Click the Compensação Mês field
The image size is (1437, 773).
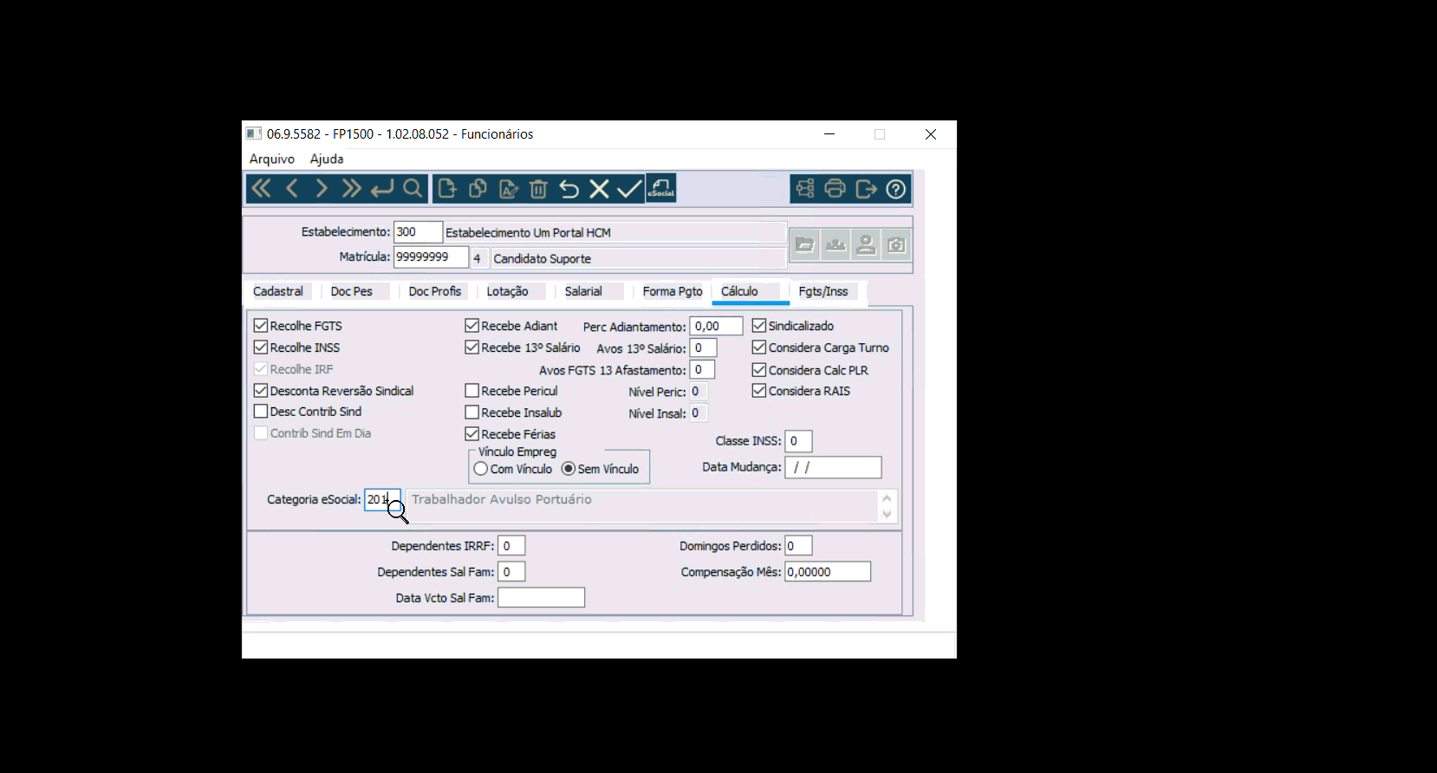(828, 572)
